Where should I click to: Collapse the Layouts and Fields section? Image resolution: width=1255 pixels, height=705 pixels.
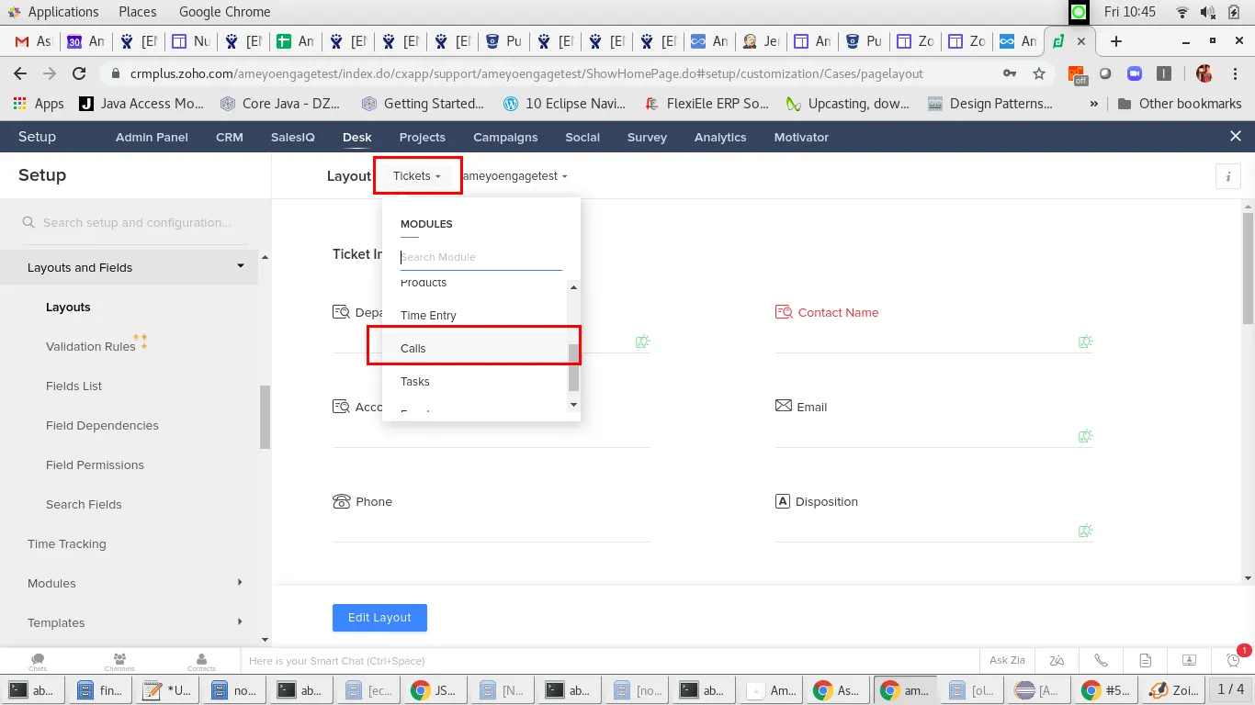point(241,266)
